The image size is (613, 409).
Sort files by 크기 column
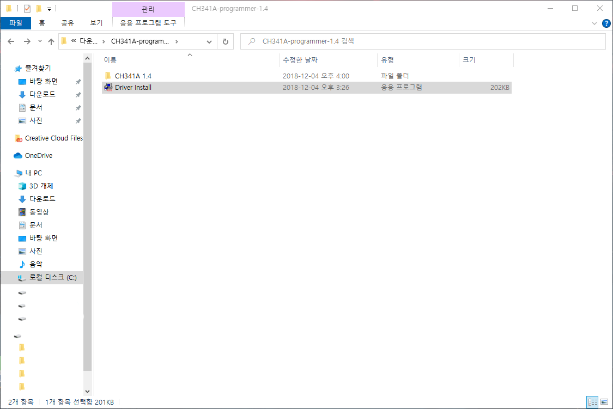469,60
